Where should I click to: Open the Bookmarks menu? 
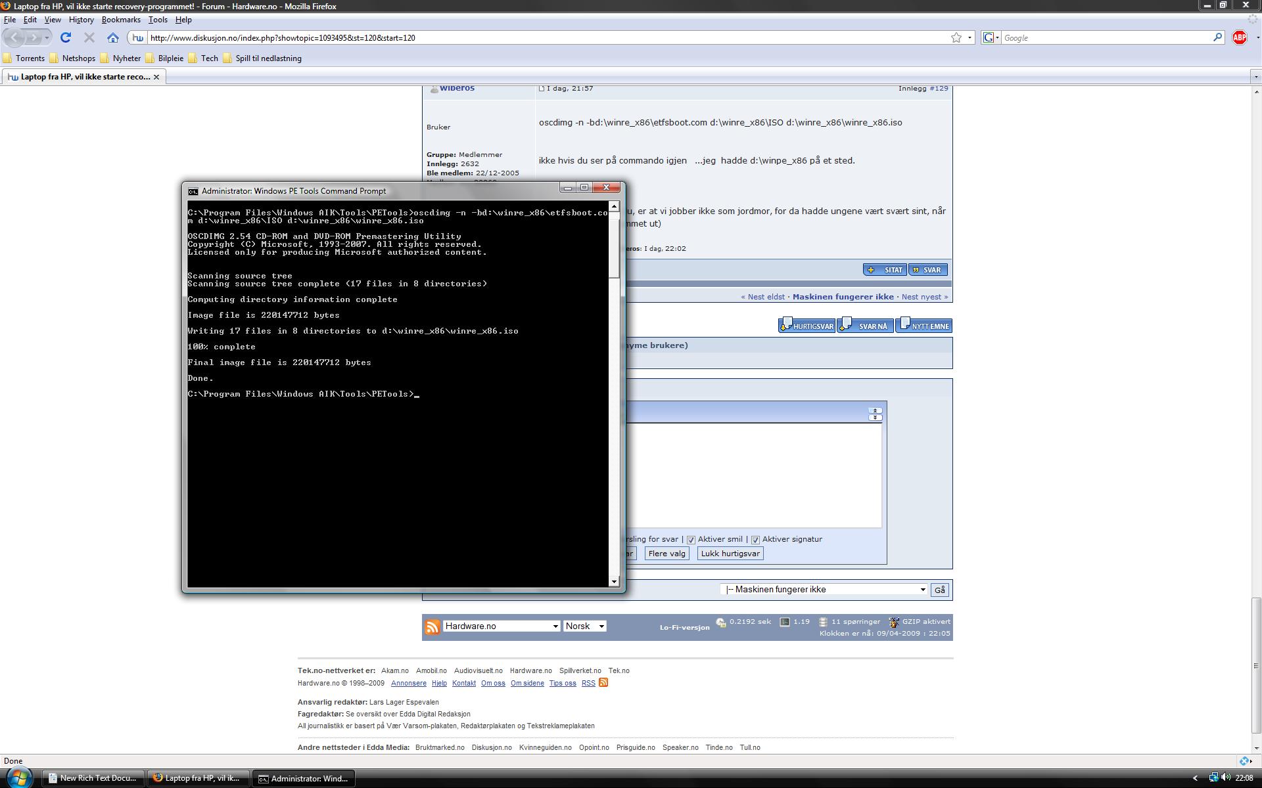coord(121,20)
